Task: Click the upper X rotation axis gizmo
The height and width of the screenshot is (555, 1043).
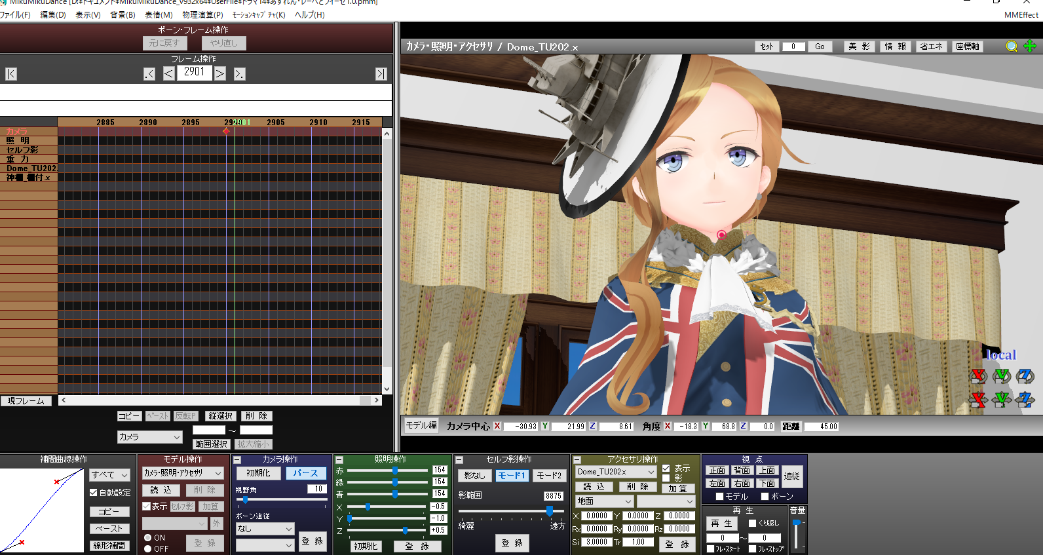Action: point(978,376)
